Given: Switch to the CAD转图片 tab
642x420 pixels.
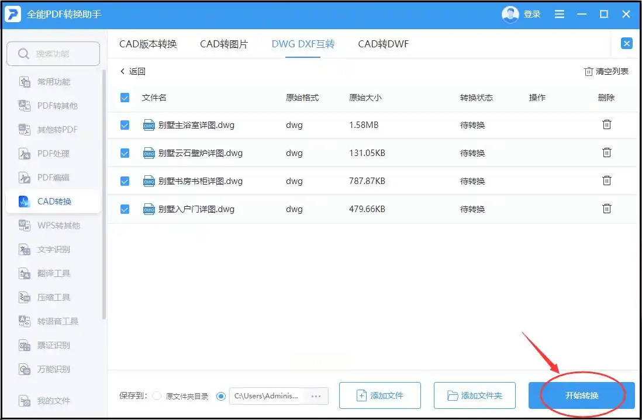Looking at the screenshot, I should pyautogui.click(x=224, y=44).
